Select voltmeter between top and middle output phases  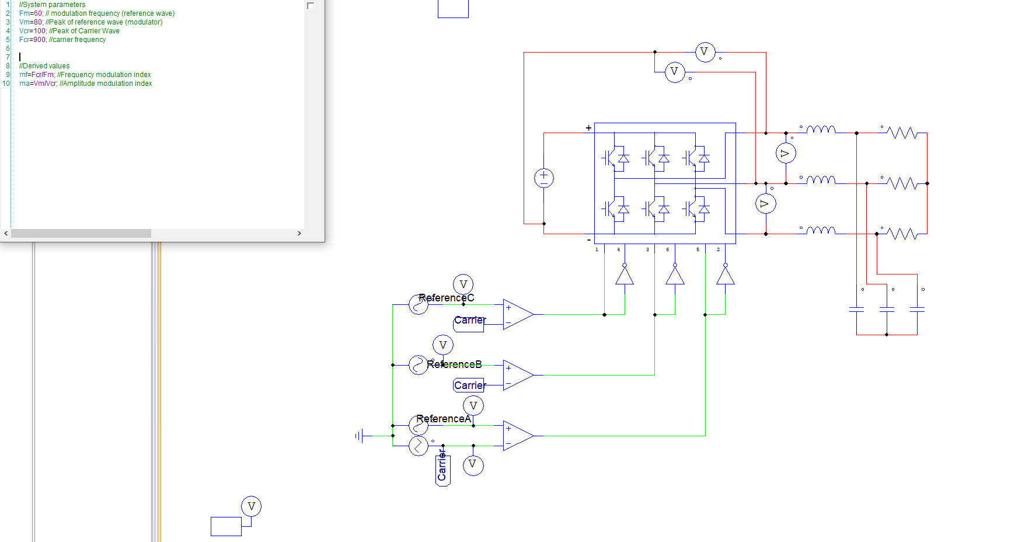(786, 153)
